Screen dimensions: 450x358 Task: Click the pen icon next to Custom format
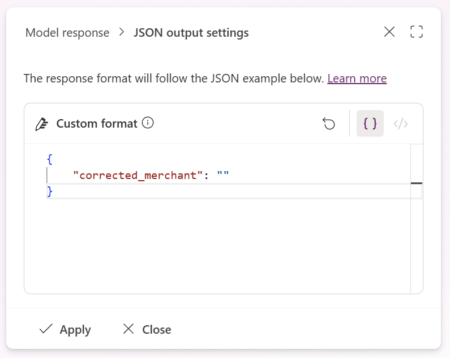(x=41, y=124)
